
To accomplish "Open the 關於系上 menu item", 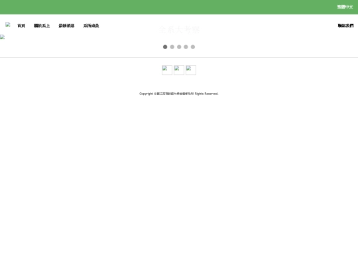I will tap(42, 26).
